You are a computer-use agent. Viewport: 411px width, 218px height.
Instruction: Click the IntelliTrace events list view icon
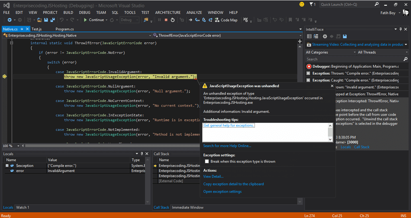coord(309,37)
